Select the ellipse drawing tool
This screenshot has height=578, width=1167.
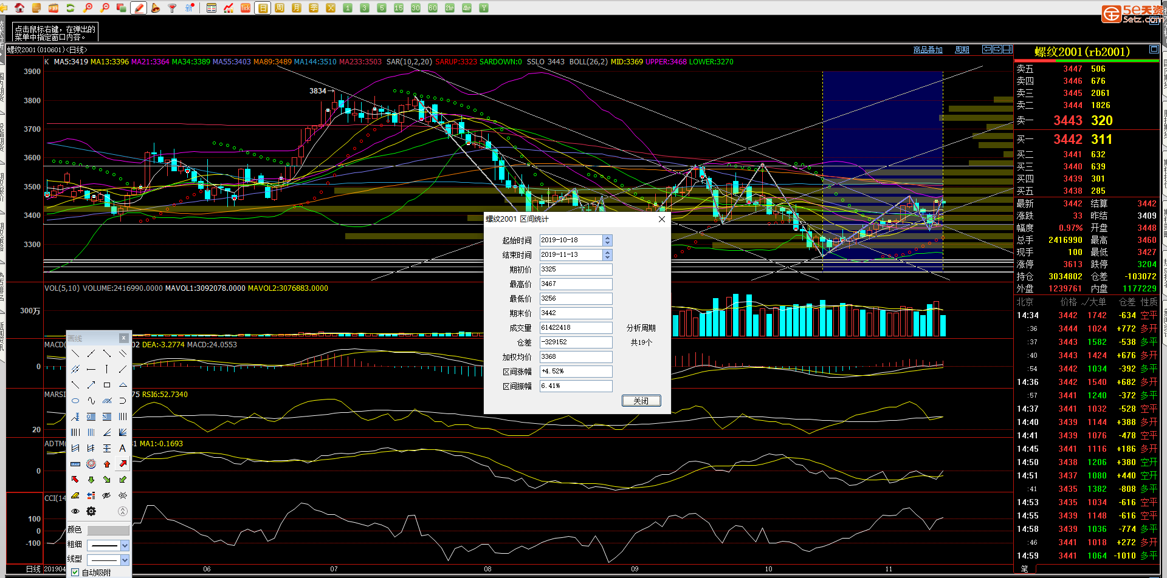75,401
